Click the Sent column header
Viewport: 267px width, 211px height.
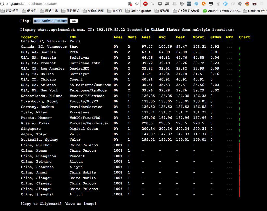point(132,37)
